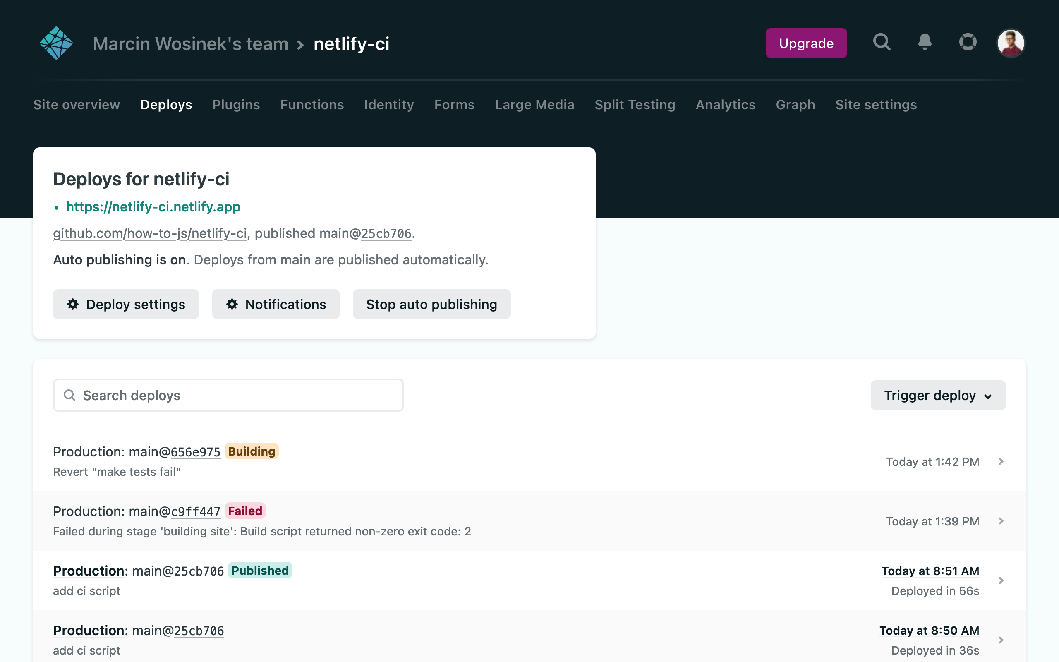
Task: Open the user avatar menu
Action: 1011,43
